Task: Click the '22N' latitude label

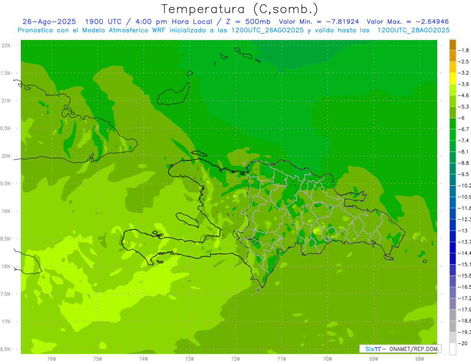Action: [6, 46]
